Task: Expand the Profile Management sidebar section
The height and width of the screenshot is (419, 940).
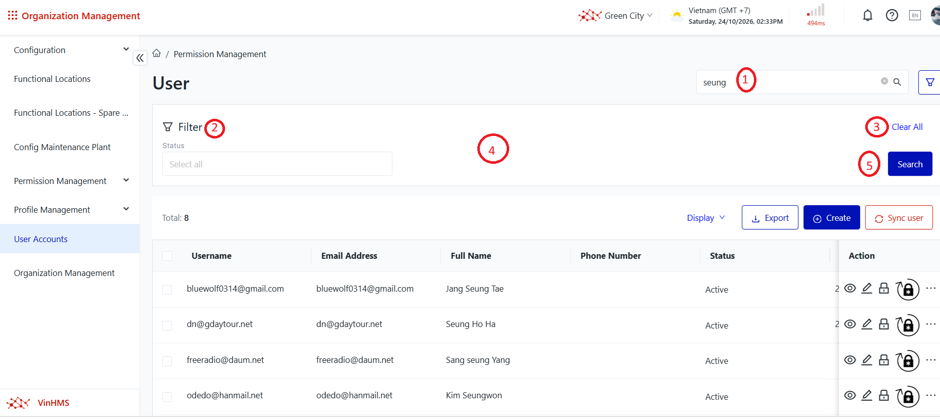Action: coord(70,210)
